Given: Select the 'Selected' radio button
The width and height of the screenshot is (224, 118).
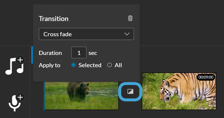Looking at the screenshot, I should (x=73, y=65).
